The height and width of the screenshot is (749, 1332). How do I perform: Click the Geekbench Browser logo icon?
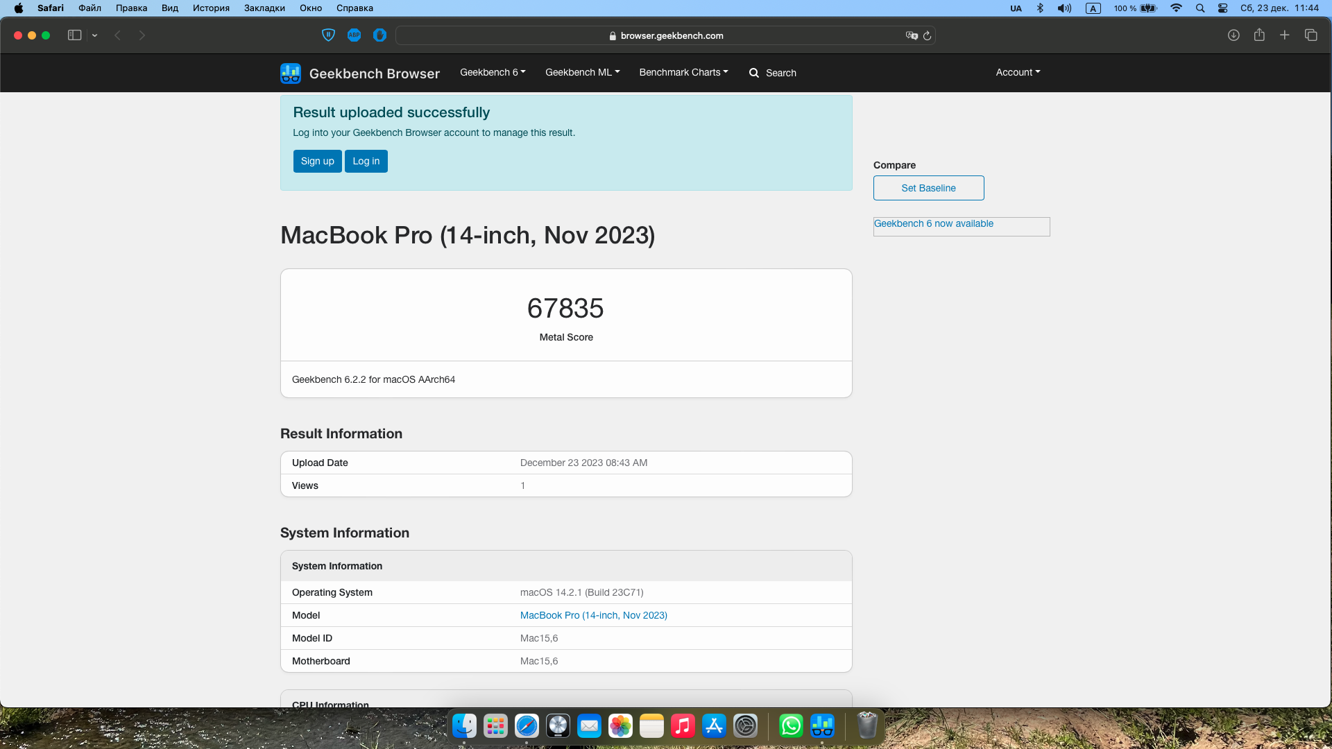tap(290, 73)
